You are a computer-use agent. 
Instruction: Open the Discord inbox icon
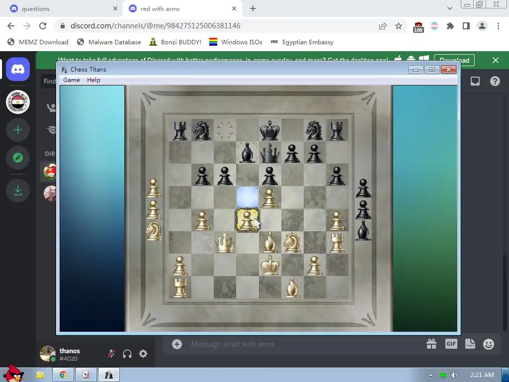(x=475, y=81)
